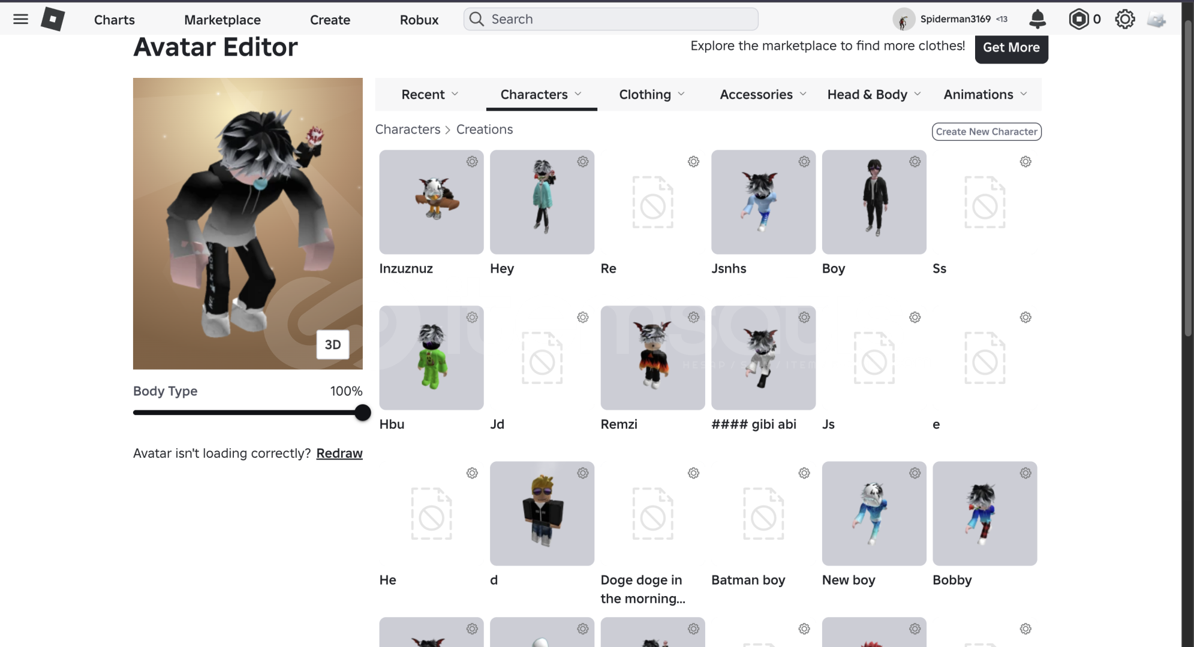Open settings gear for Remzi character
1194x647 pixels.
tap(694, 318)
